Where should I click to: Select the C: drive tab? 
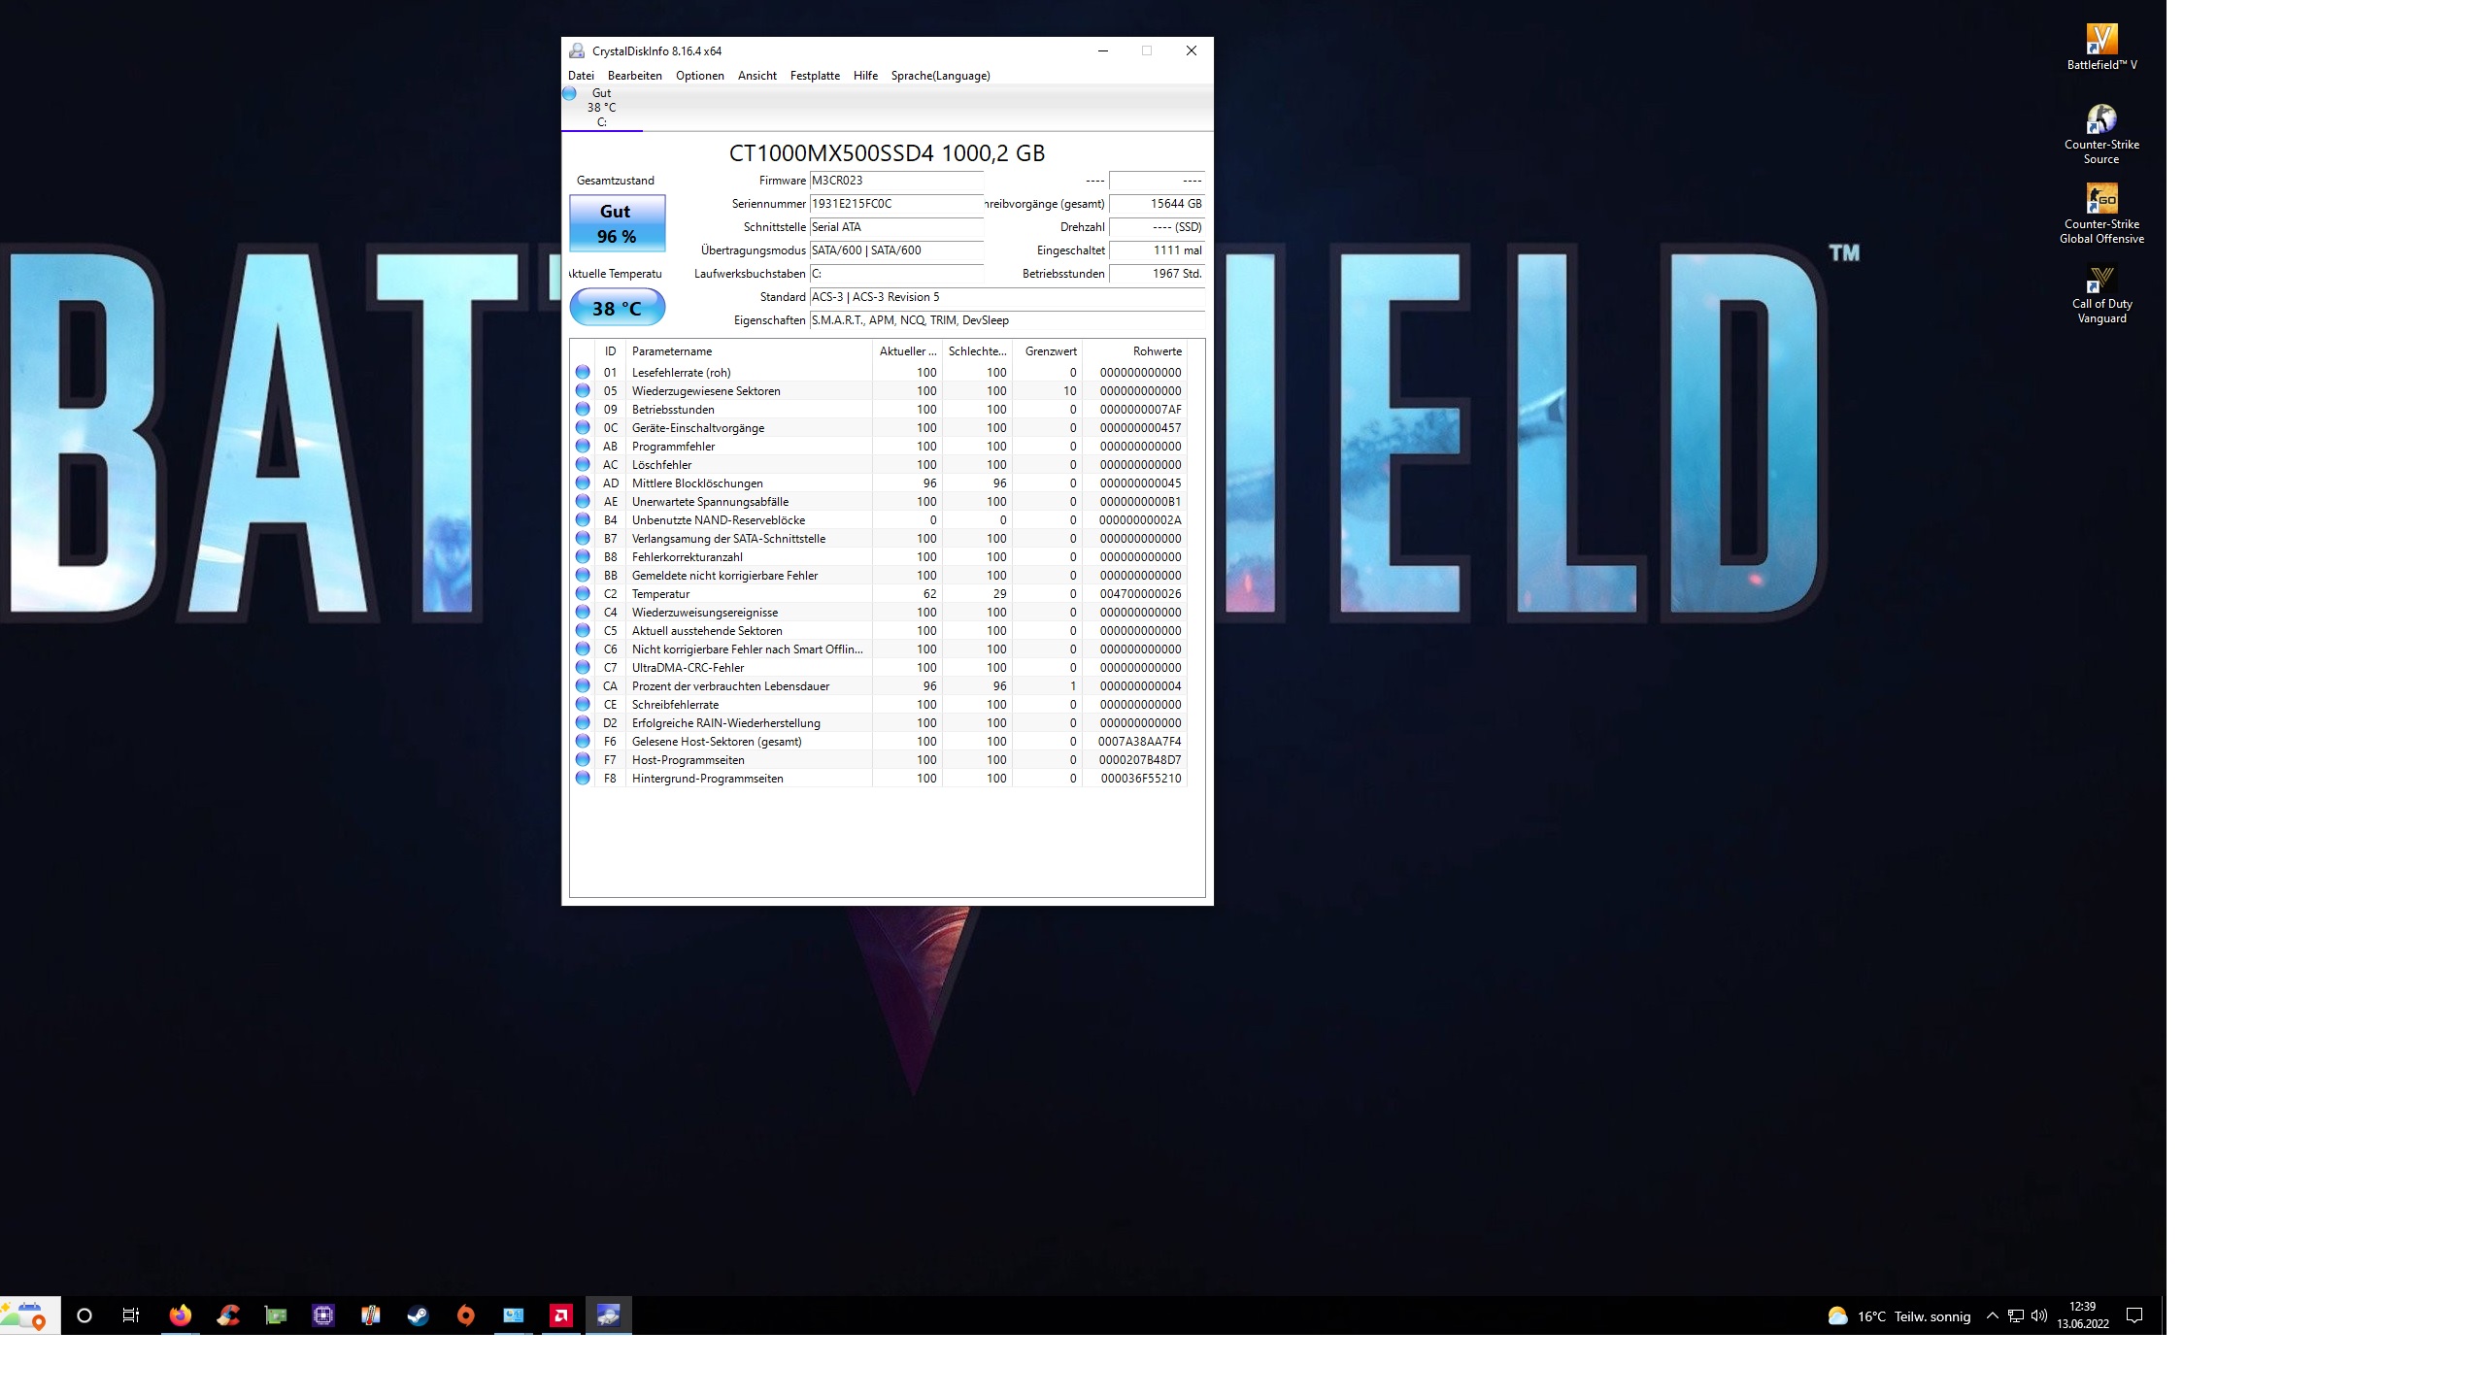tap(601, 108)
